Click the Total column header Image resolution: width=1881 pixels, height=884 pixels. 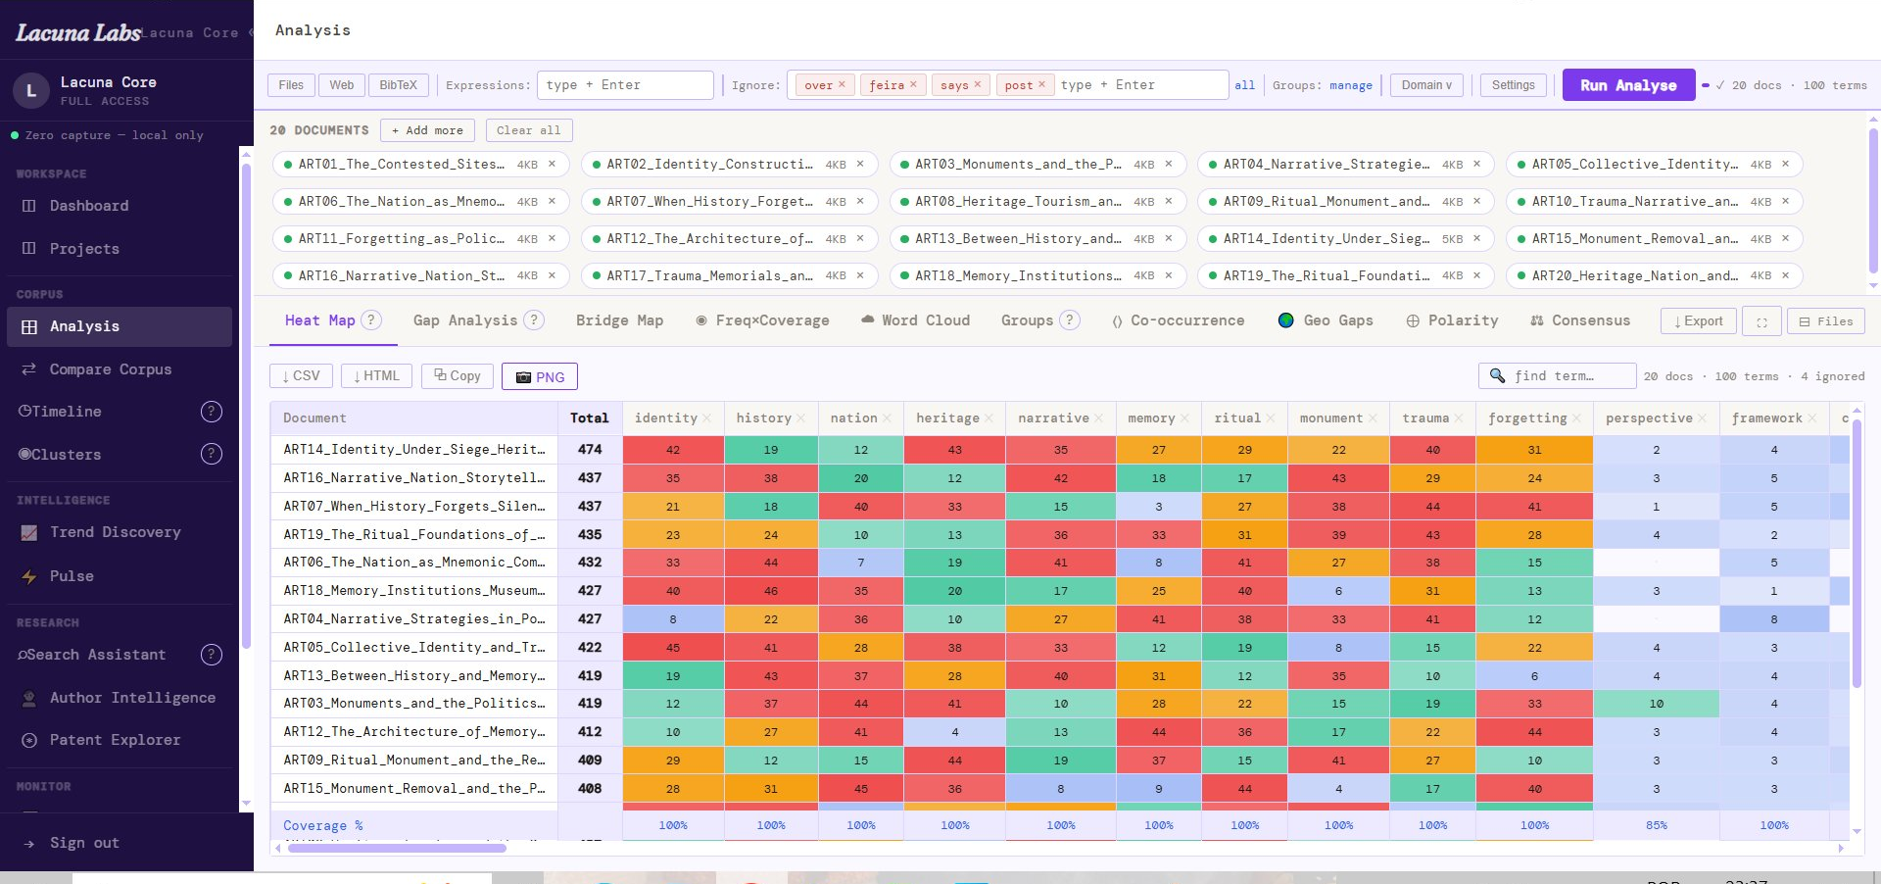(x=590, y=418)
